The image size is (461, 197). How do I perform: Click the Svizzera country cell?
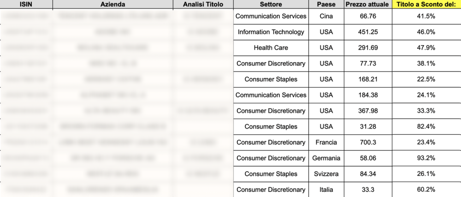click(x=326, y=174)
